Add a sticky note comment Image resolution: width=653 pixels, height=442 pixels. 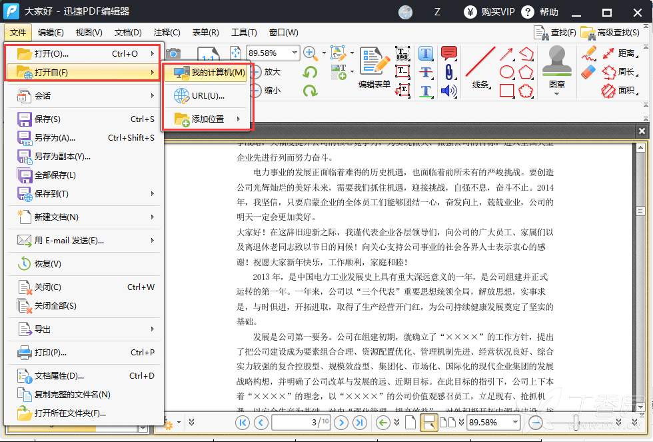(448, 53)
